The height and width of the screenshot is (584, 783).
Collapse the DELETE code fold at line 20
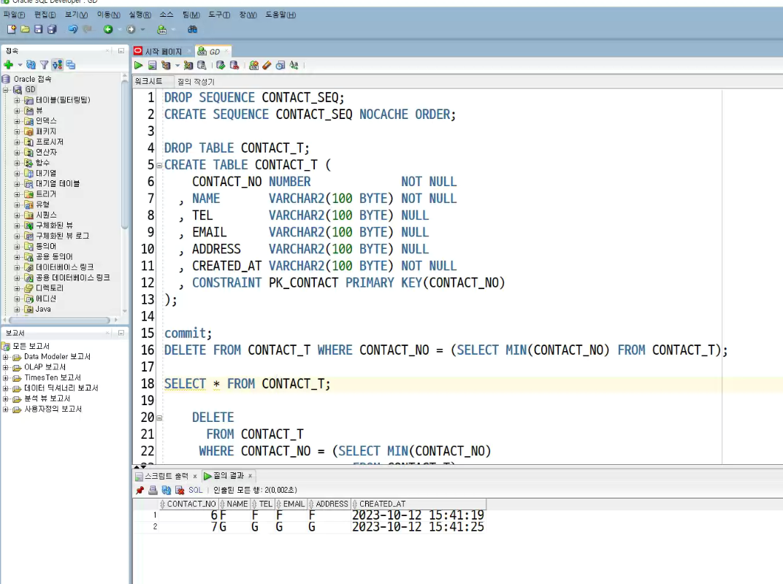click(x=159, y=418)
